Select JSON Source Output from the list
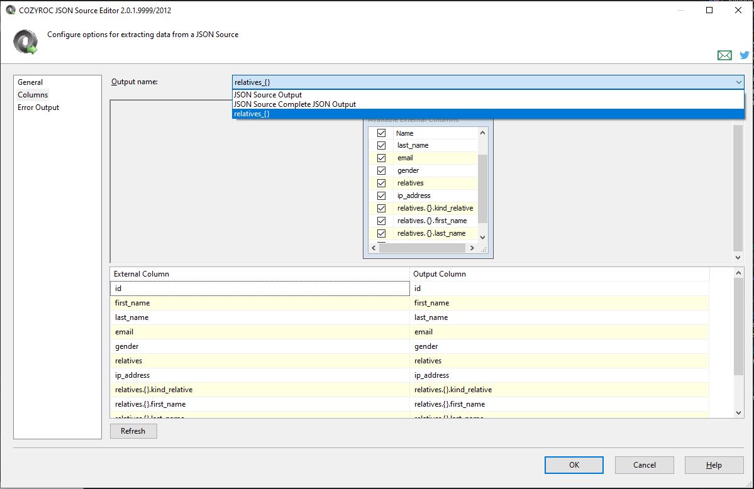This screenshot has height=489, width=754. coord(488,95)
